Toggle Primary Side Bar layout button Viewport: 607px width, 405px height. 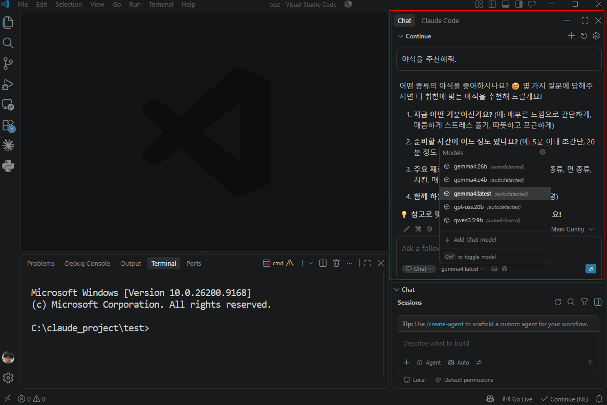pos(492,4)
